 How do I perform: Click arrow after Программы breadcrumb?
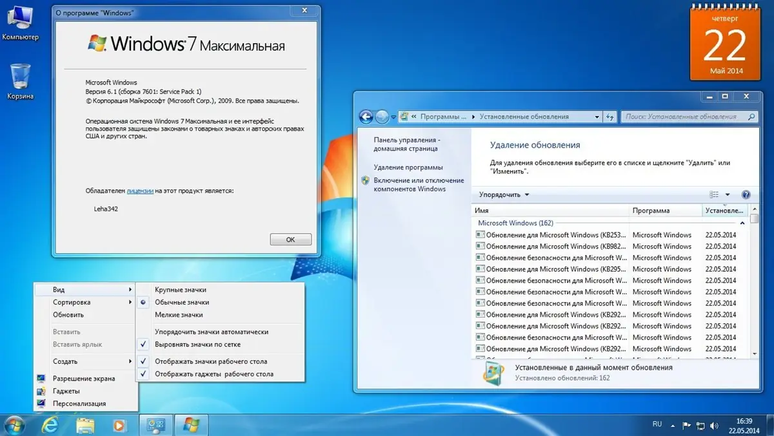click(473, 117)
